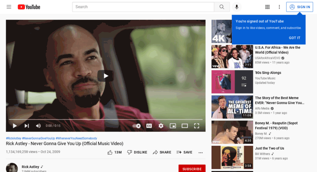Dismiss tooltip with GOT IT
The height and width of the screenshot is (172, 317).
295,38
